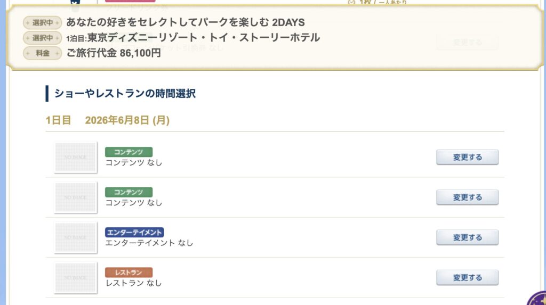Change the レストラン selection with 変更する
The height and width of the screenshot is (305, 546).
[x=467, y=277]
